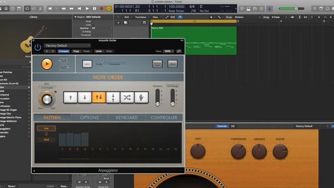Adjust the master volume slider

pyautogui.click(x=291, y=8)
